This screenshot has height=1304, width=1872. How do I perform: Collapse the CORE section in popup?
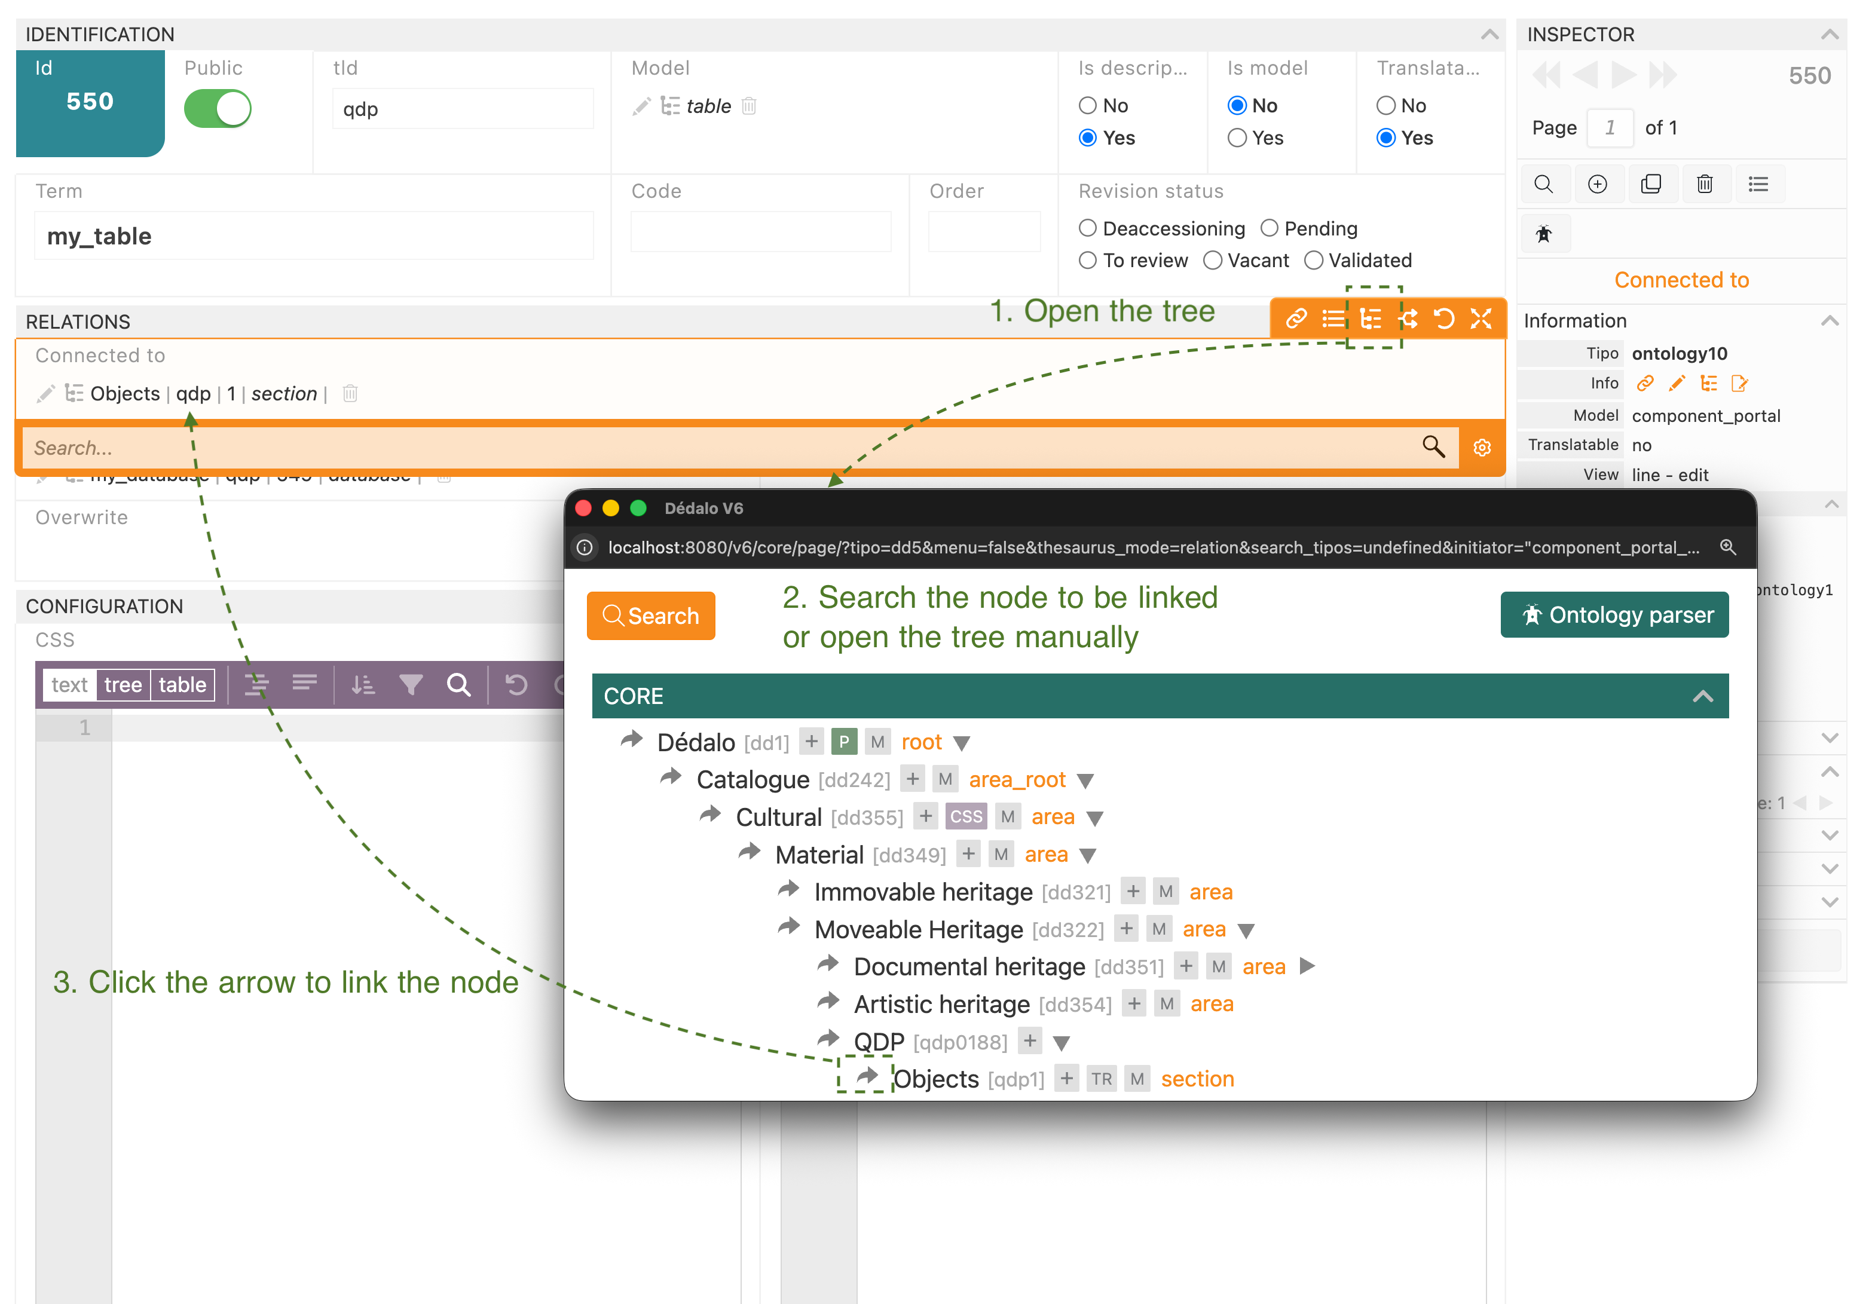pyautogui.click(x=1702, y=696)
